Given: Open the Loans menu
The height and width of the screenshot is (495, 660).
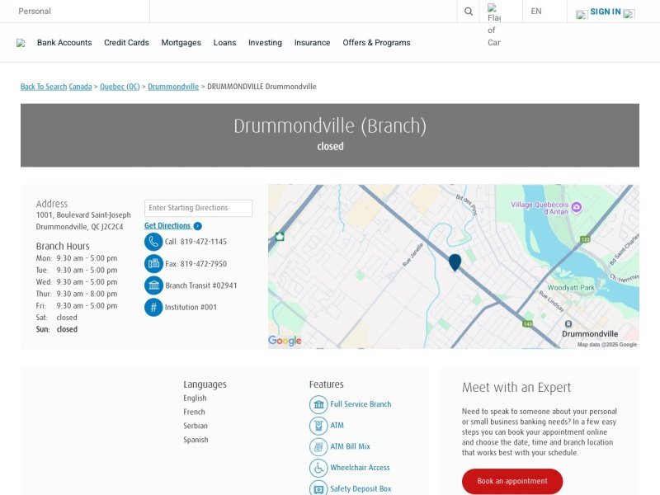Looking at the screenshot, I should click(224, 43).
